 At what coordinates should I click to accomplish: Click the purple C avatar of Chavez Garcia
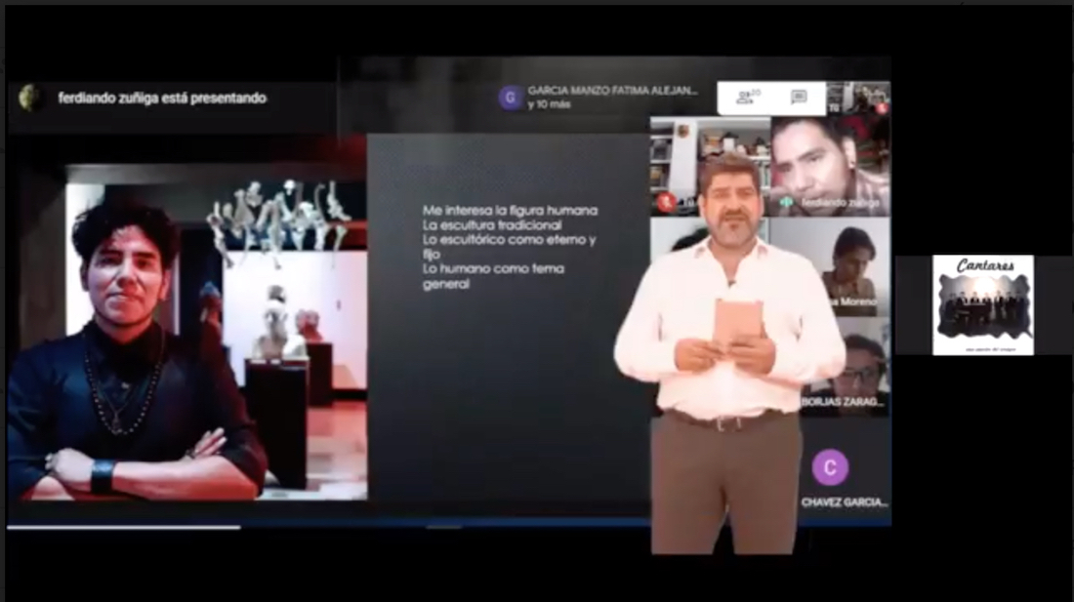click(x=830, y=467)
